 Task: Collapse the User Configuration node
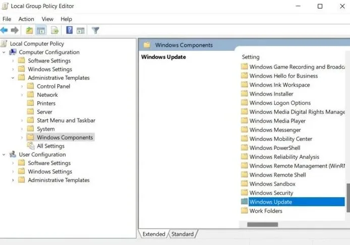point(4,154)
